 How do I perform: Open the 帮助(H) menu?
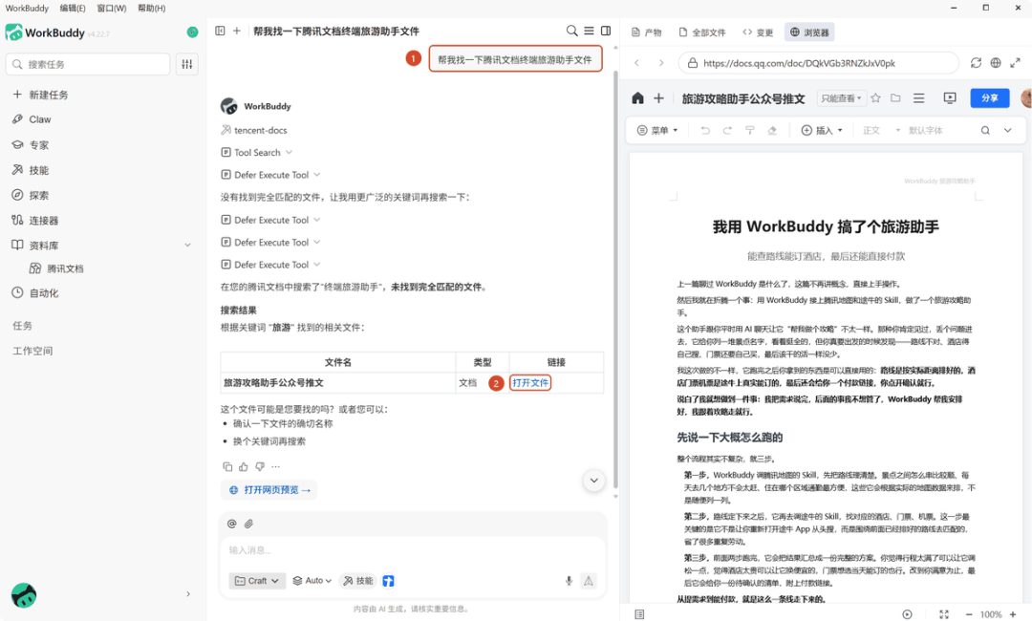coord(151,8)
